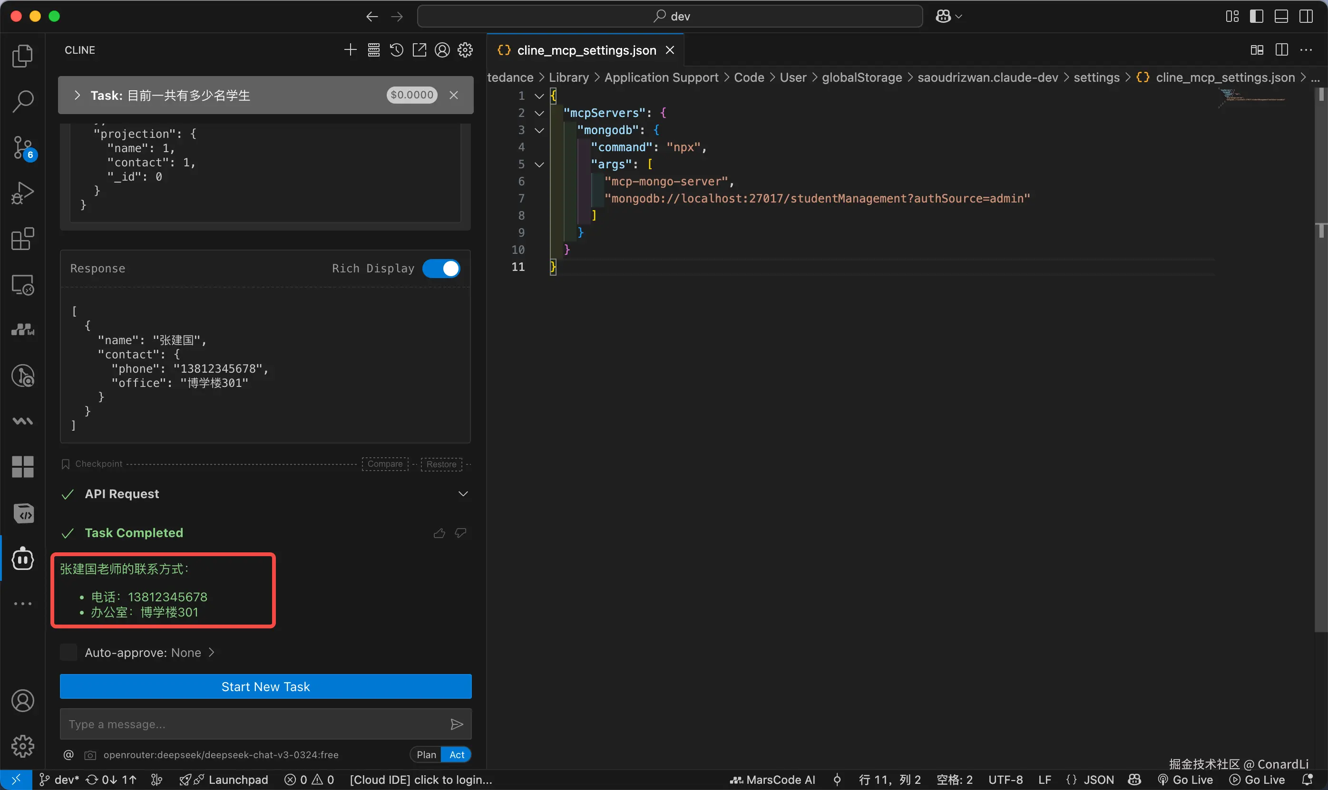Expand the Task header chevron

(77, 95)
